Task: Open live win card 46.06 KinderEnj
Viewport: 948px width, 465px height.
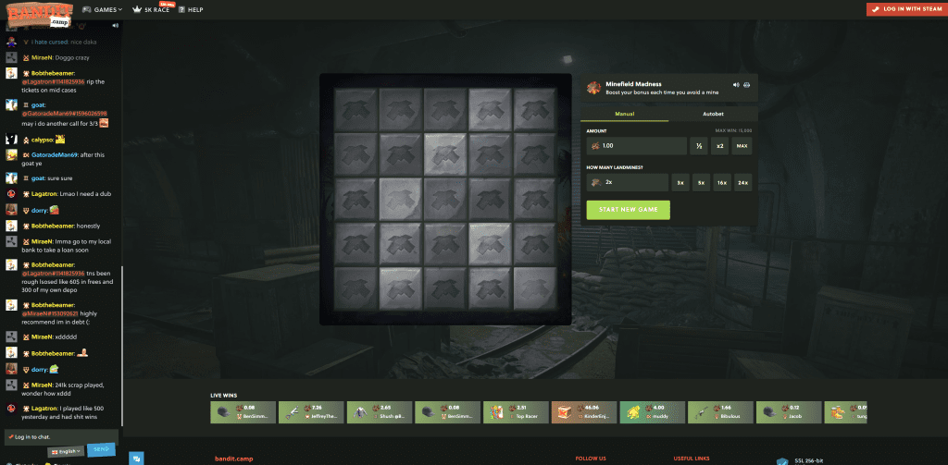Action: (584, 412)
